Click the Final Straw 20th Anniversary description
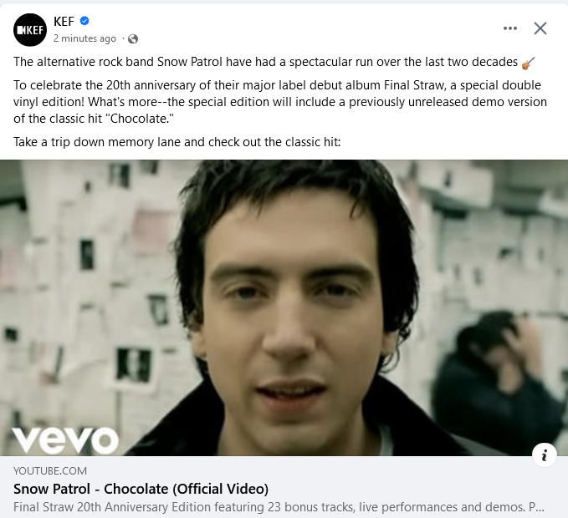 (279, 507)
